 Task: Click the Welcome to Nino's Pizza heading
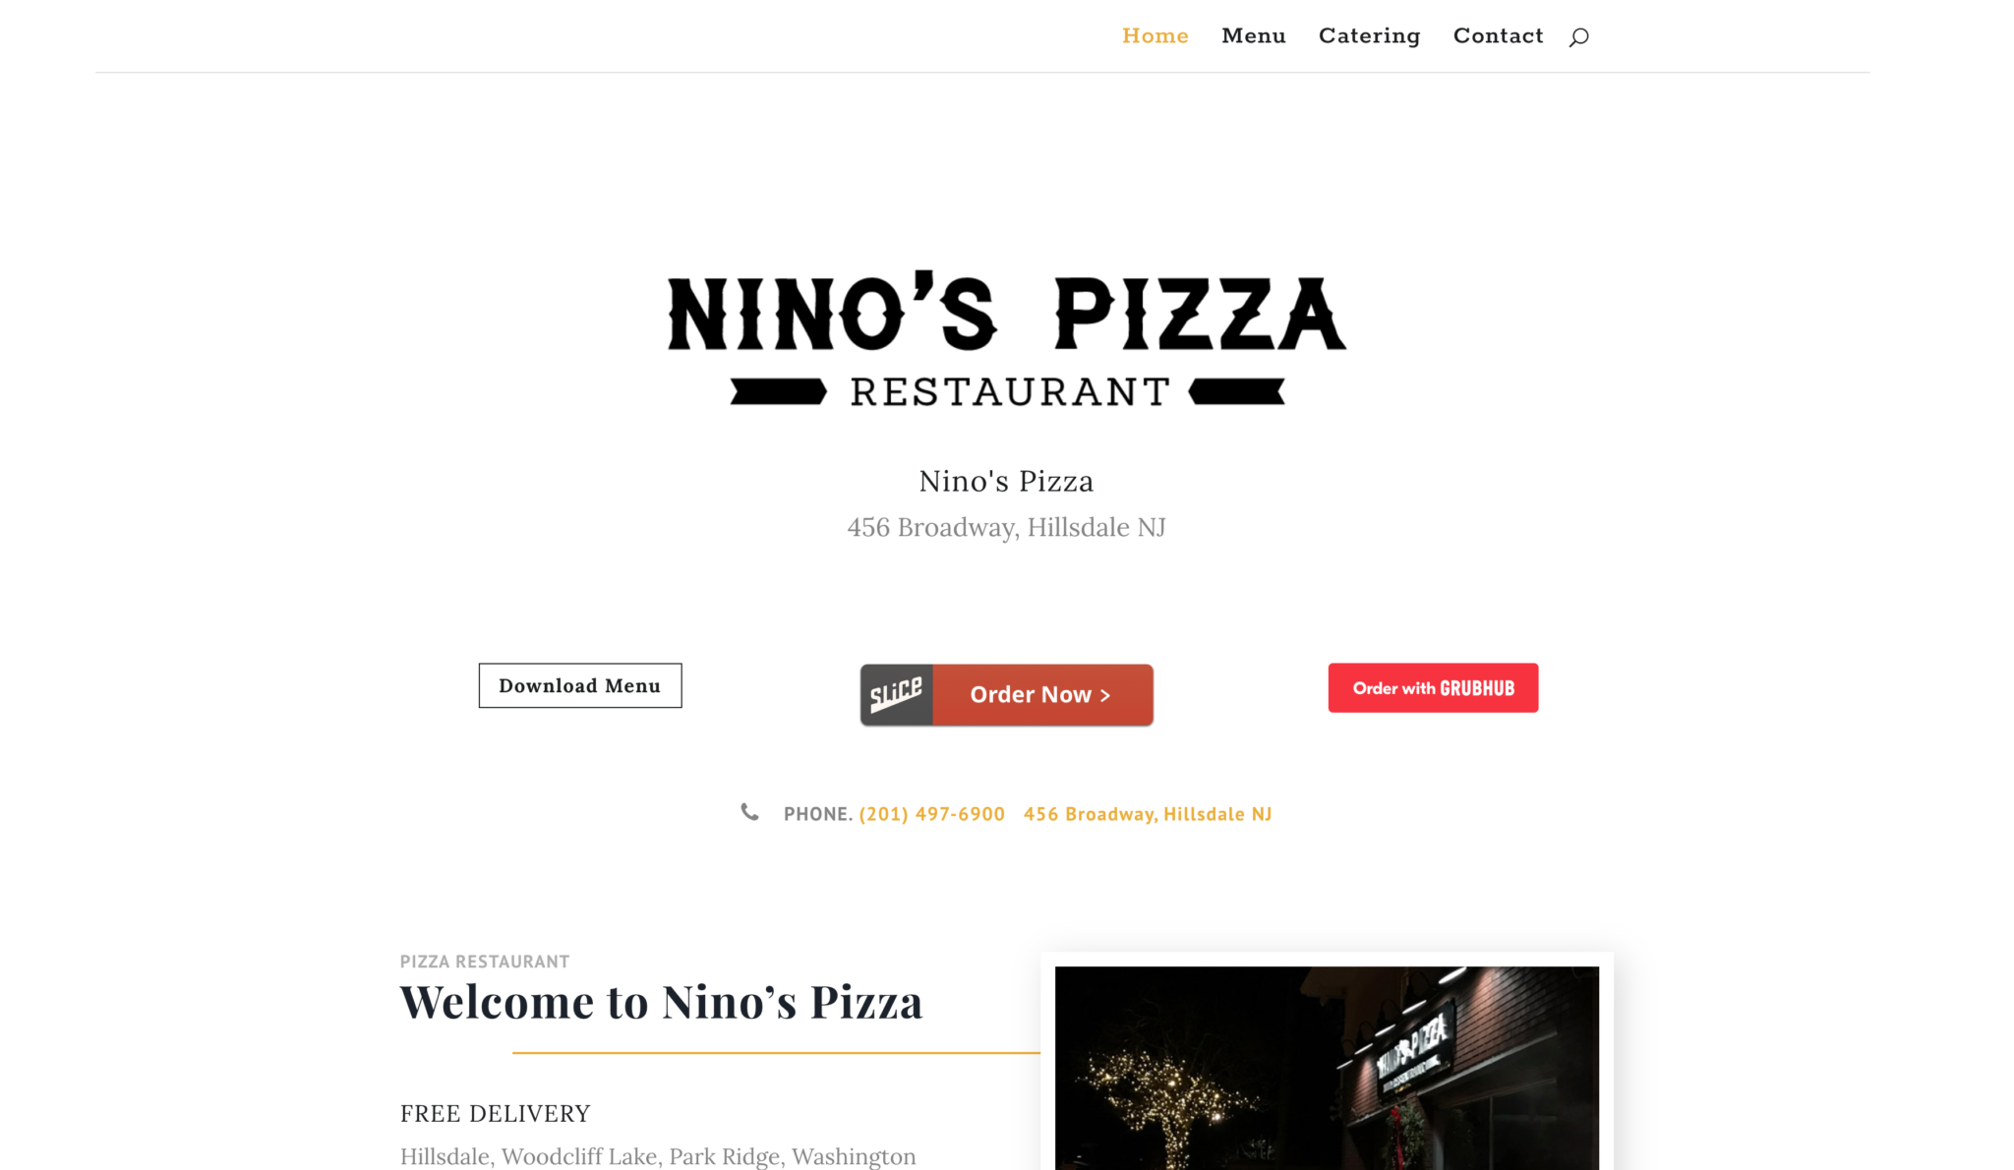point(661,1002)
